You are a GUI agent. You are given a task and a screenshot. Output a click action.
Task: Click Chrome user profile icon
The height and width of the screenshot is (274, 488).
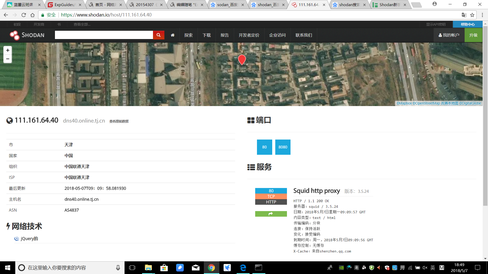435,4
